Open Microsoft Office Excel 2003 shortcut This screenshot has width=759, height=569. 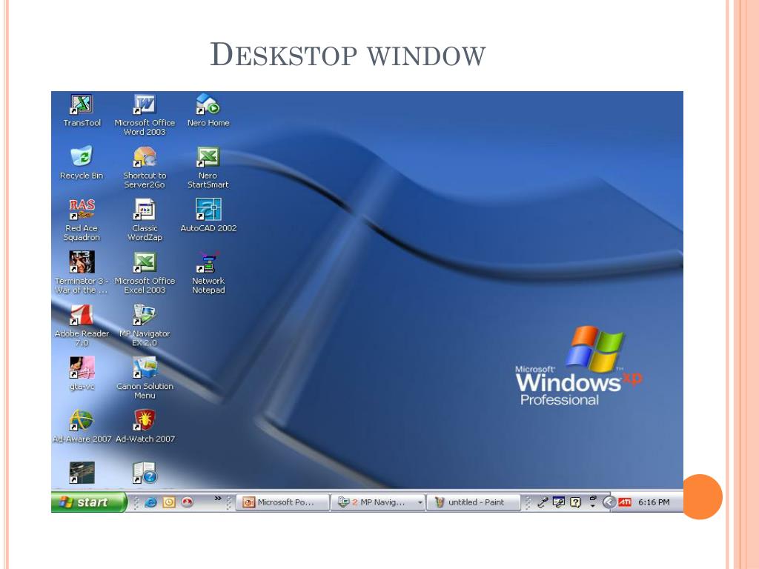pos(145,273)
